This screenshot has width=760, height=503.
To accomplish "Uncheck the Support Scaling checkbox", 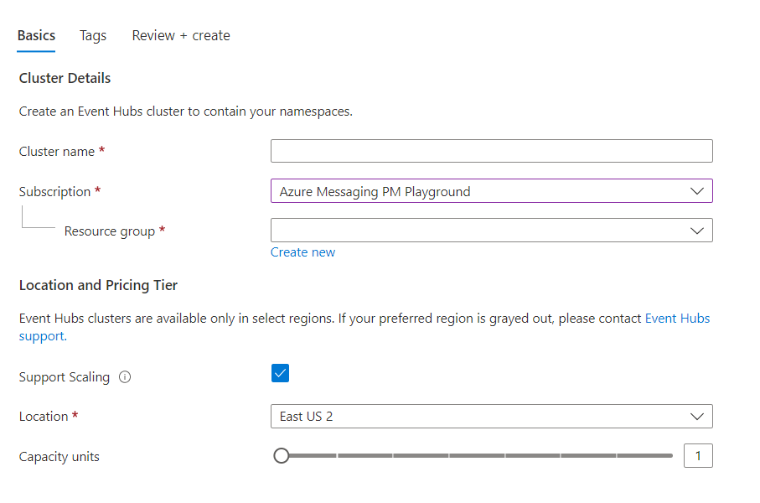I will (280, 374).
